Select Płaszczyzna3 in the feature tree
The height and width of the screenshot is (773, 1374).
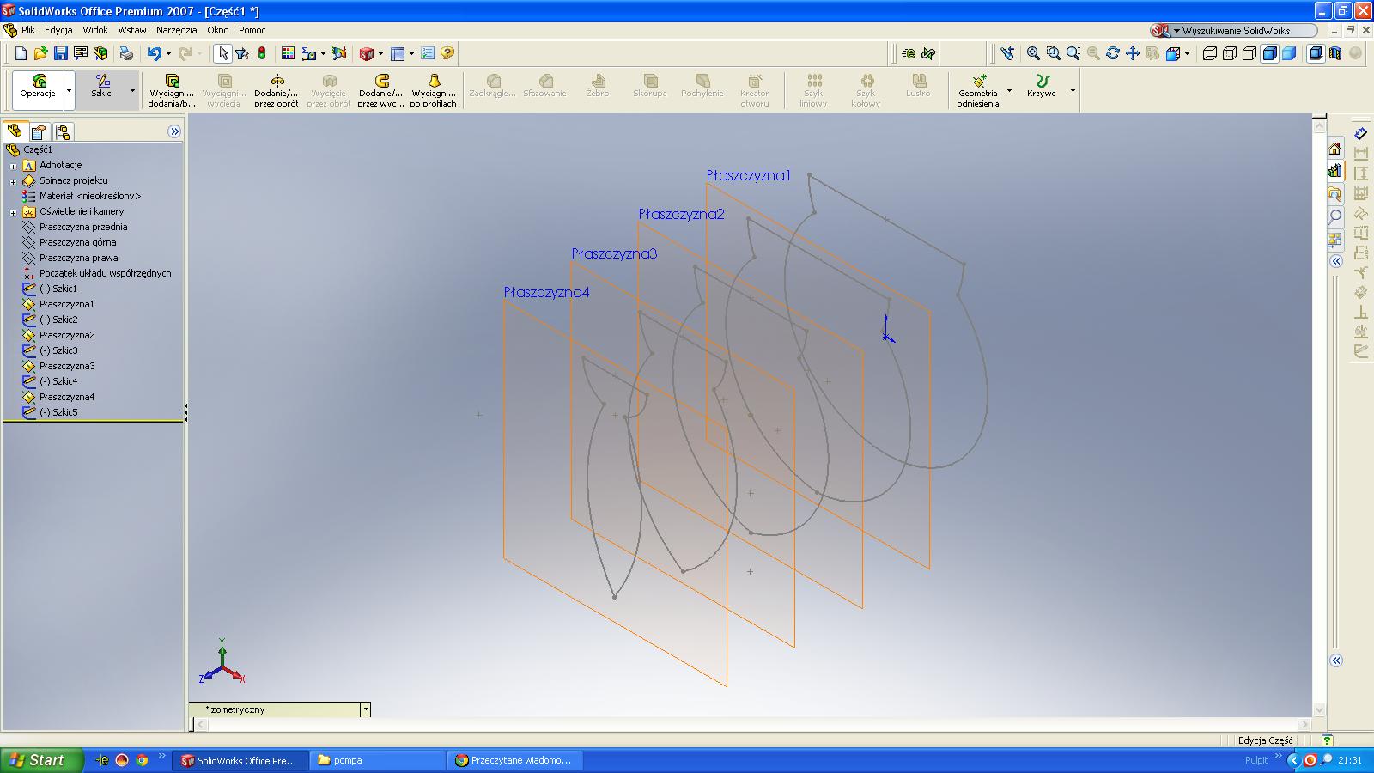coord(67,366)
